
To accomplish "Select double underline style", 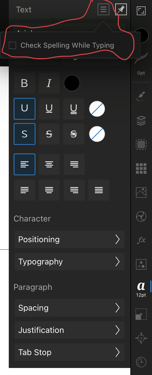I will 74,109.
